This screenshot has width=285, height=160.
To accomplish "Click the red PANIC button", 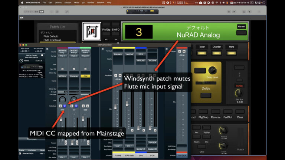I will [x=239, y=86].
